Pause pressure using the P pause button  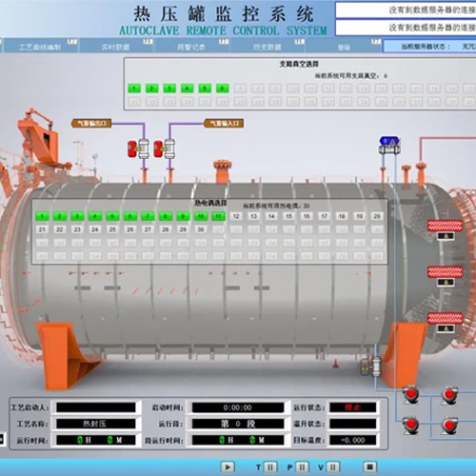pos(302,467)
